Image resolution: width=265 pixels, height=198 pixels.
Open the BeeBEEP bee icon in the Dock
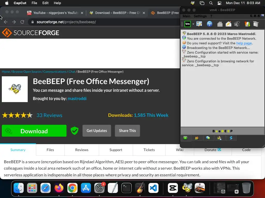187,188
